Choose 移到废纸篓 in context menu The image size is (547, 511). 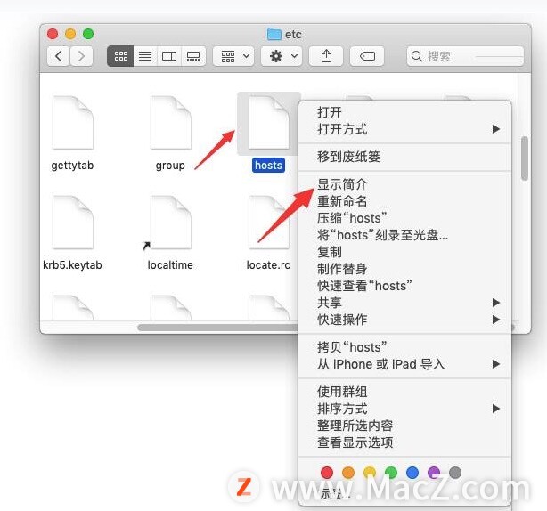pos(404,157)
